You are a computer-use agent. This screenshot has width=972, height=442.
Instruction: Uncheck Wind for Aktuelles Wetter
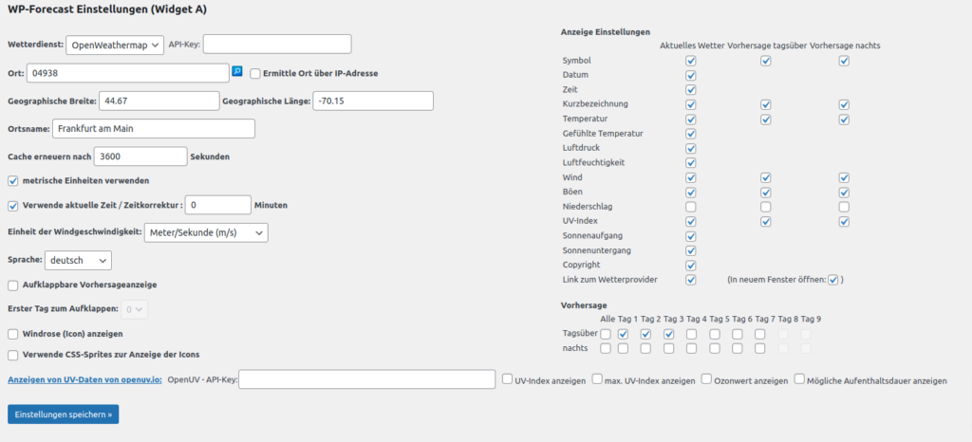pos(691,177)
